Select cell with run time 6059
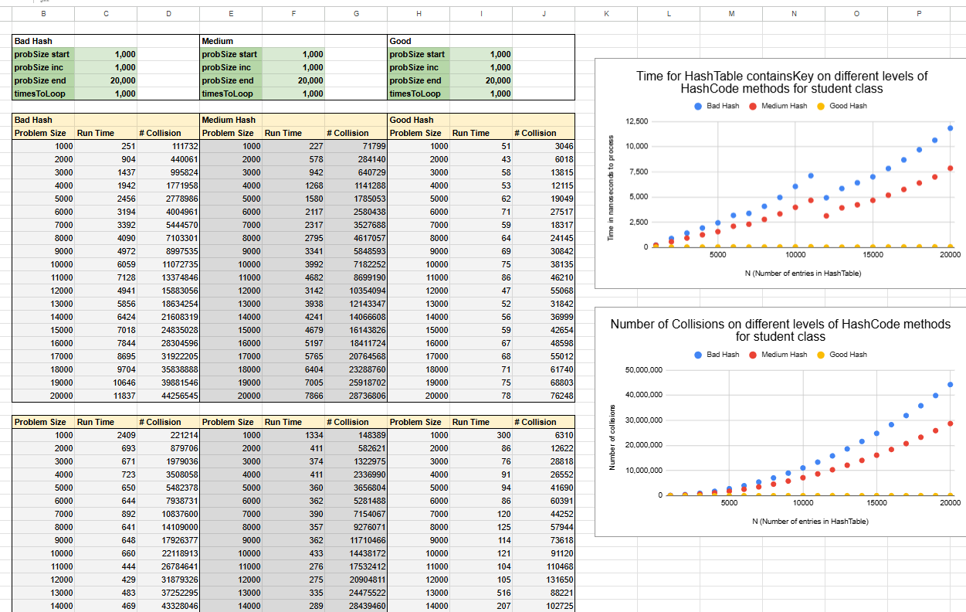 click(x=106, y=264)
